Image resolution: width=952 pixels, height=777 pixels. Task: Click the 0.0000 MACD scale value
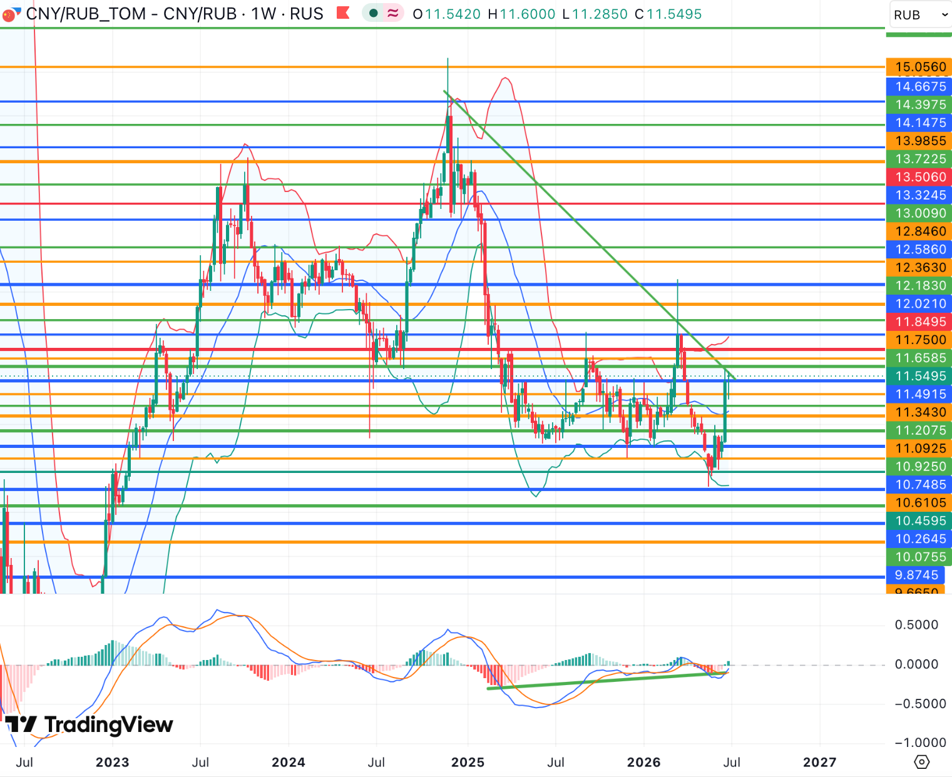pos(916,664)
